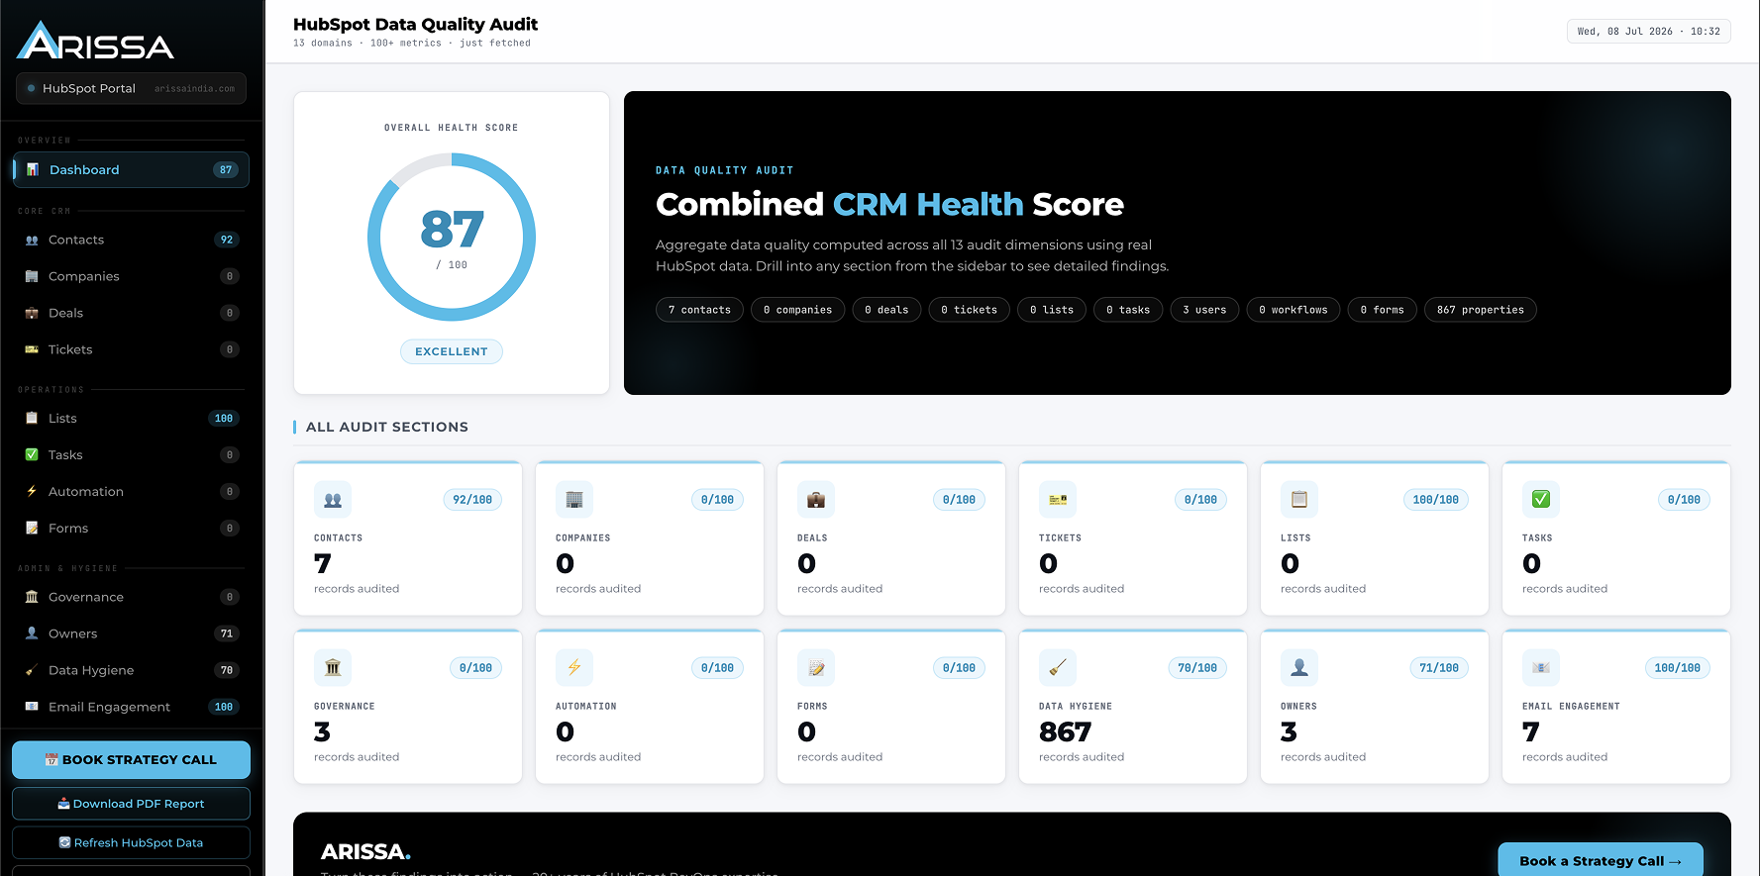The width and height of the screenshot is (1760, 876).
Task: Click the "0 tickets" summary chip
Action: 970,310
